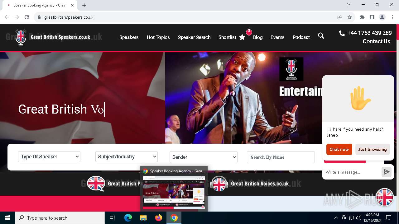The width and height of the screenshot is (399, 224).
Task: Click the Contact Us link
Action: tap(376, 41)
